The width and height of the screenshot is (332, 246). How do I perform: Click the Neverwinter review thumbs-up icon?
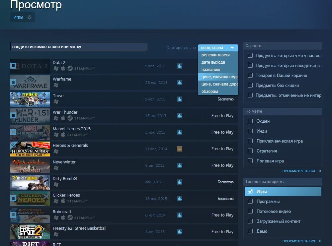pos(180,165)
